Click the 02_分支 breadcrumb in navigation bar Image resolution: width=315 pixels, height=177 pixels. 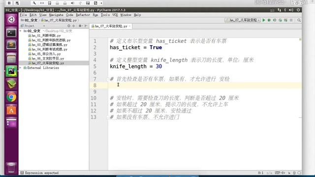point(29,20)
